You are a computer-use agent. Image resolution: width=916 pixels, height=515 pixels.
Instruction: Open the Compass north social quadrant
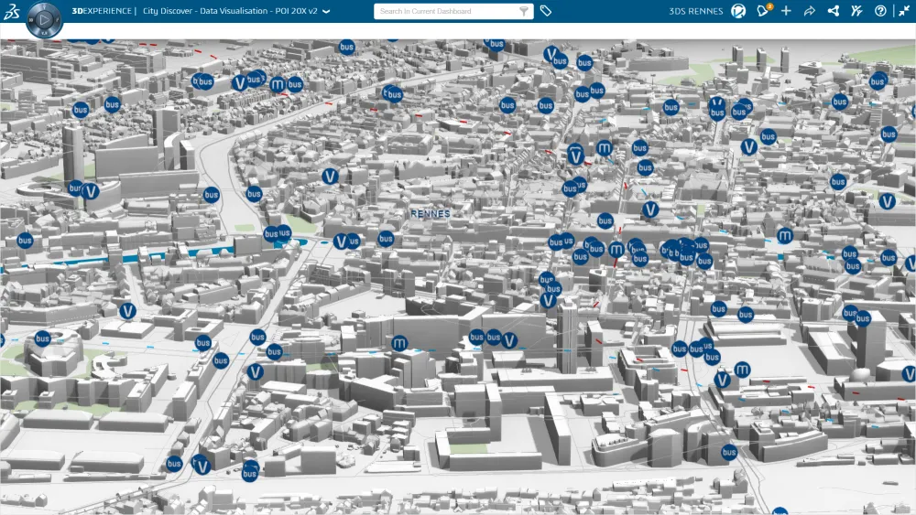(x=44, y=5)
